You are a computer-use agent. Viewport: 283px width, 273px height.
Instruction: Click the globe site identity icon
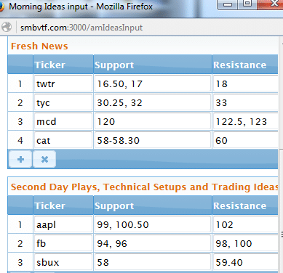pyautogui.click(x=7, y=27)
